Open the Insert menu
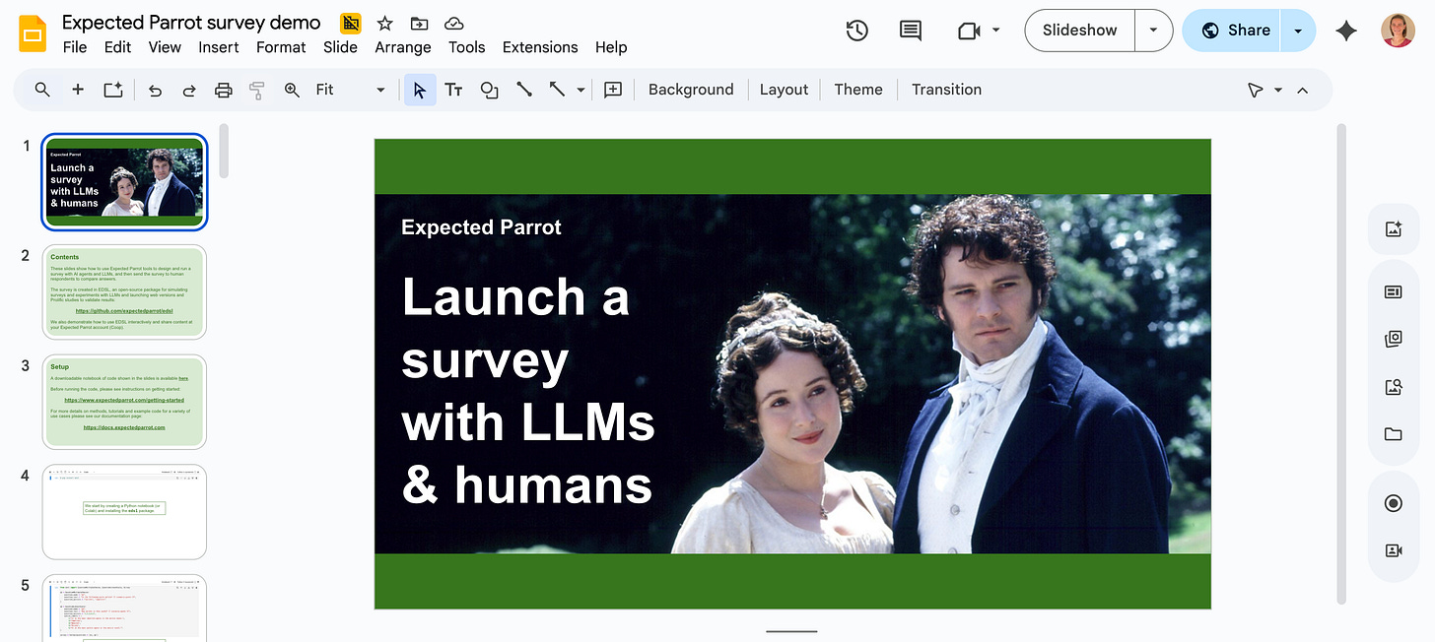Screen dimensions: 1435x642 click(219, 47)
